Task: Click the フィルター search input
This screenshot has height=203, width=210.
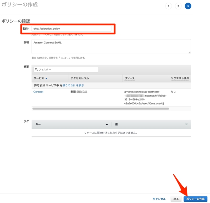Action: coord(67,70)
